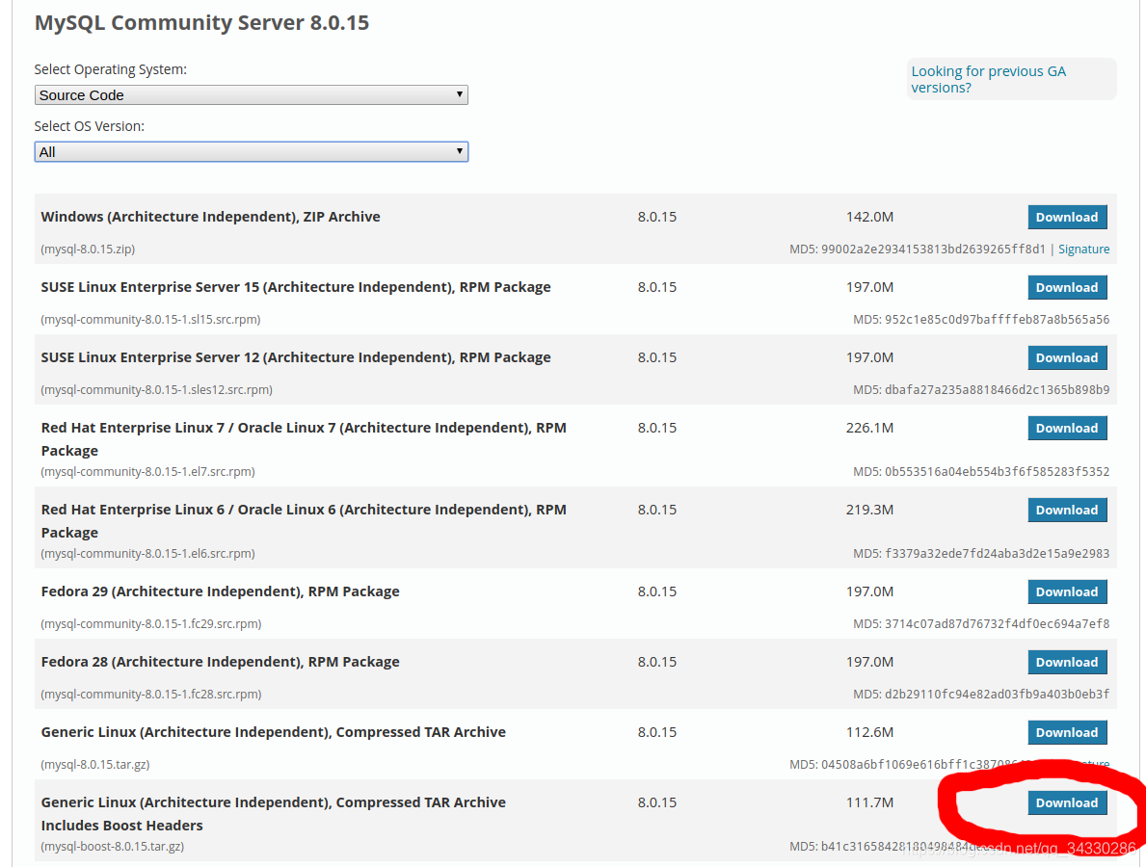Screen dimensions: 1146x867
Task: Select the Select Operating System label
Action: [111, 69]
